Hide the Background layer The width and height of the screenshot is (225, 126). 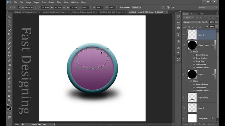click(184, 118)
